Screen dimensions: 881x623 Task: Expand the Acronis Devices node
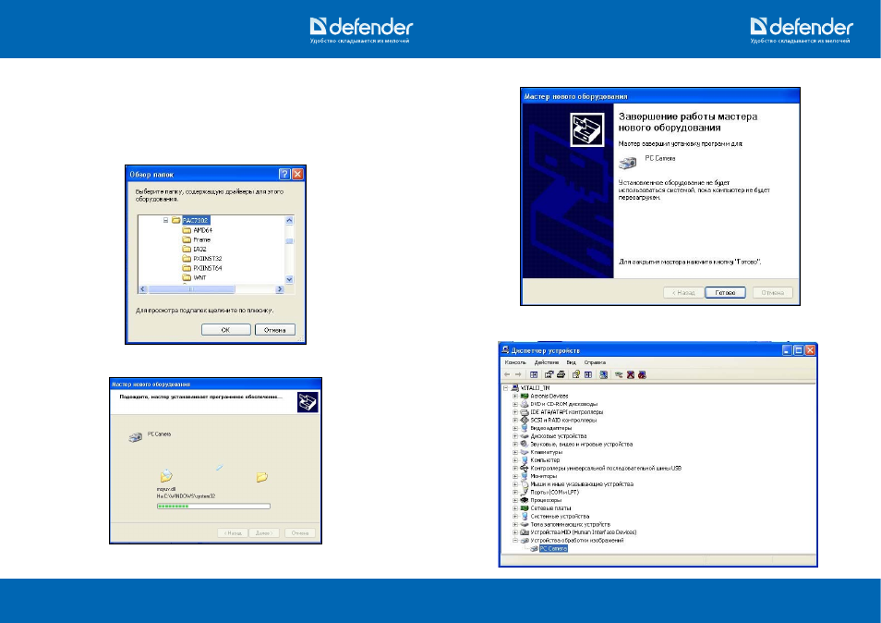click(514, 396)
